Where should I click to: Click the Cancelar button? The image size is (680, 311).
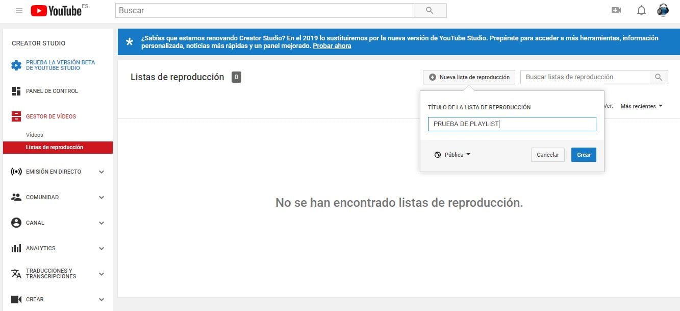[547, 155]
